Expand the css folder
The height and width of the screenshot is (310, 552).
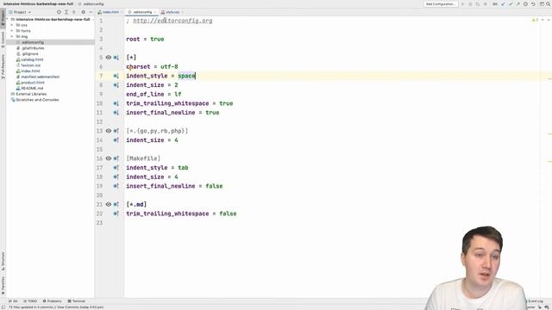[x=11, y=25]
